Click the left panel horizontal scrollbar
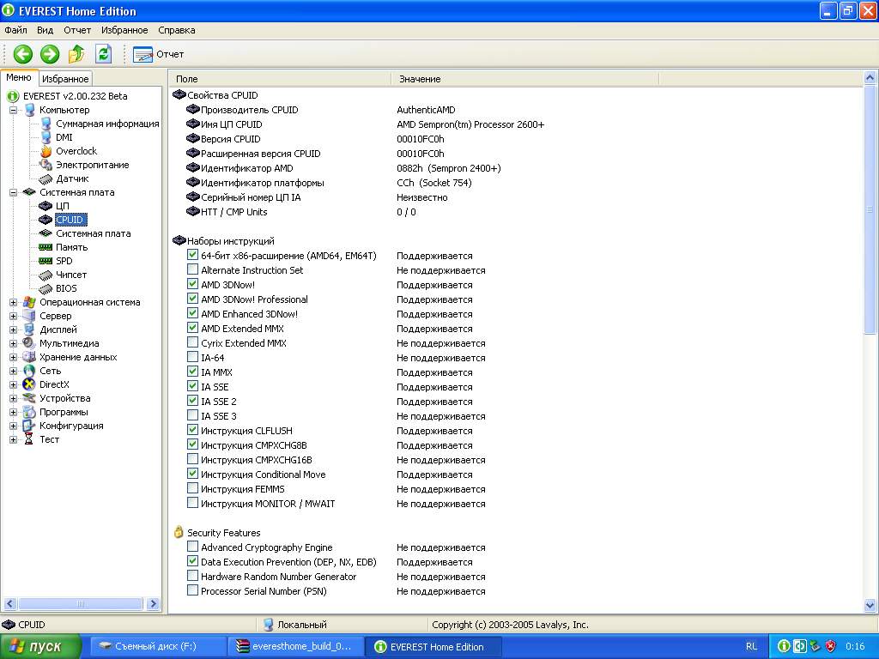 [82, 604]
